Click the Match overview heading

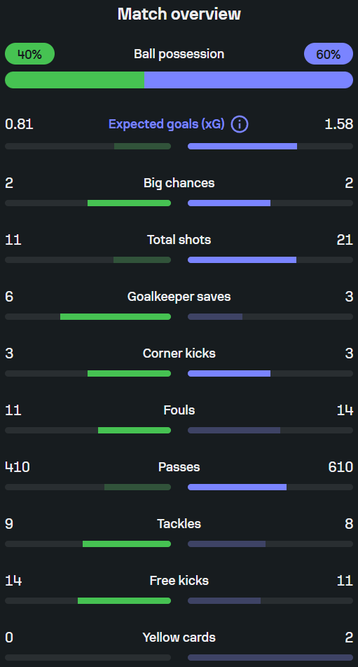point(179,14)
